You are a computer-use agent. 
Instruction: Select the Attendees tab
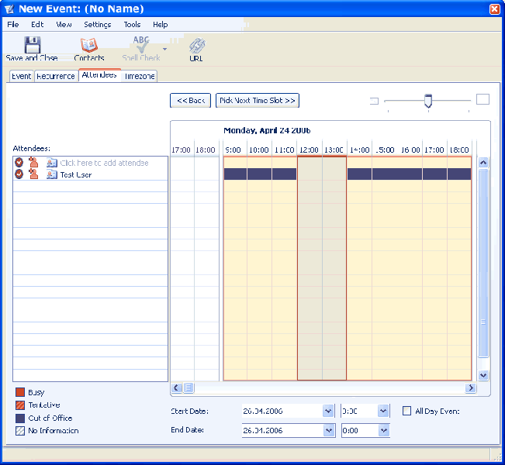(99, 75)
